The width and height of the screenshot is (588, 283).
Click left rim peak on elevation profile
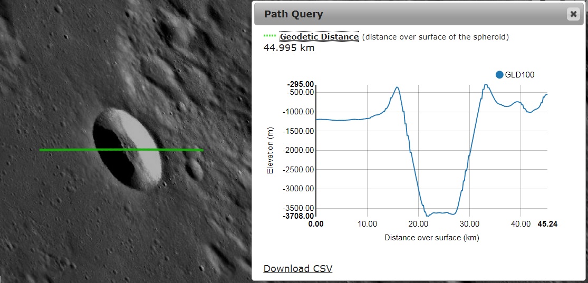[x=397, y=87]
